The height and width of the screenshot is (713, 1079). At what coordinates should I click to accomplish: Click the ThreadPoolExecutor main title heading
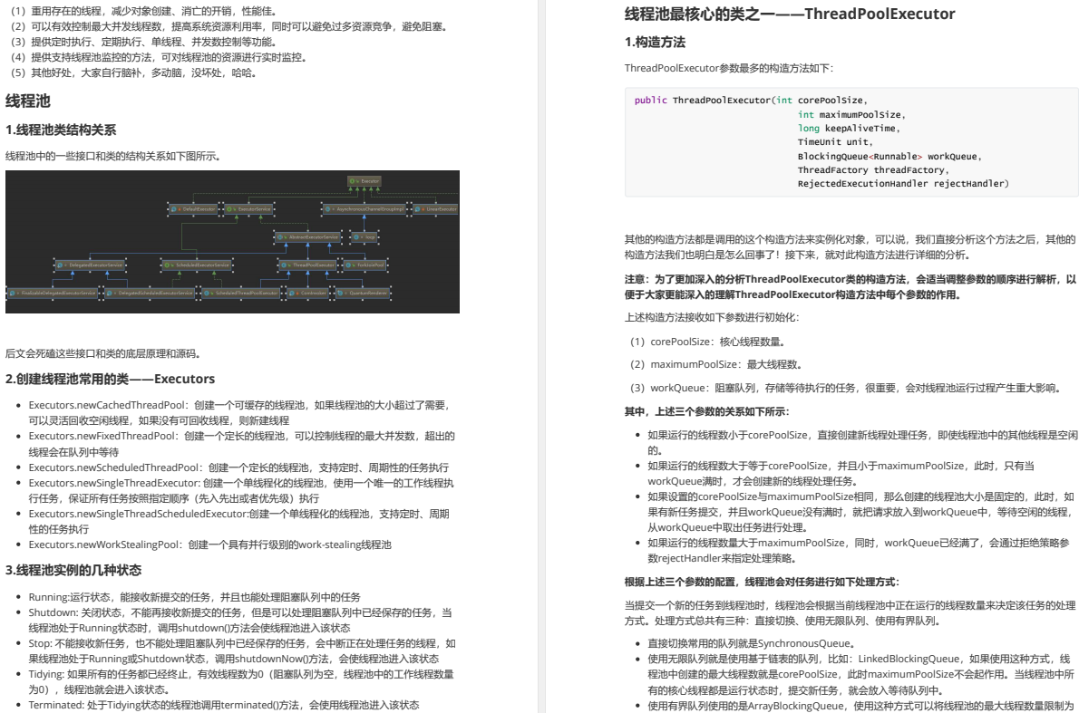tap(789, 14)
